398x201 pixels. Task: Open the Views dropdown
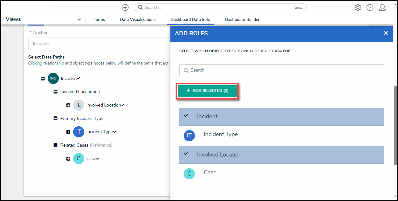43,19
